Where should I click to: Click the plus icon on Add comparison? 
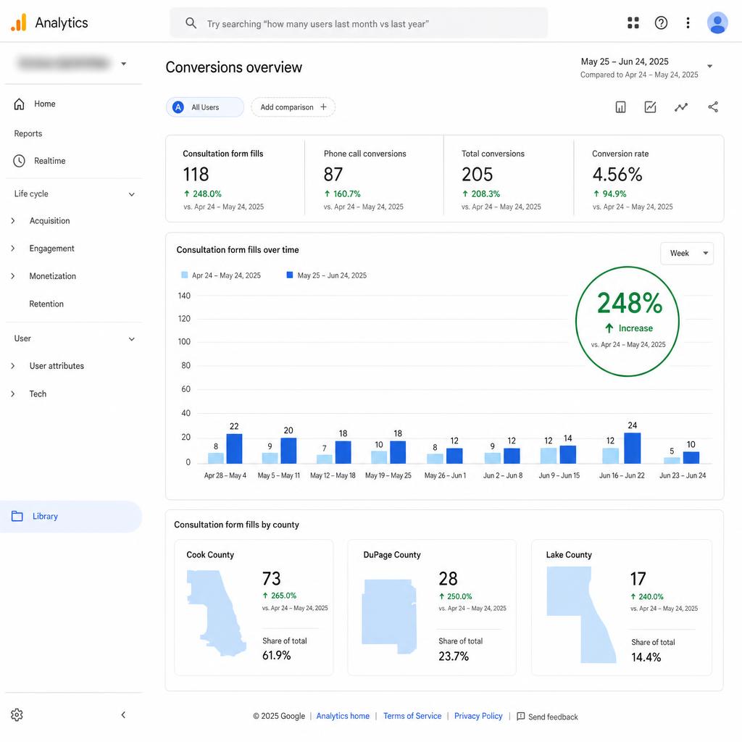[323, 107]
